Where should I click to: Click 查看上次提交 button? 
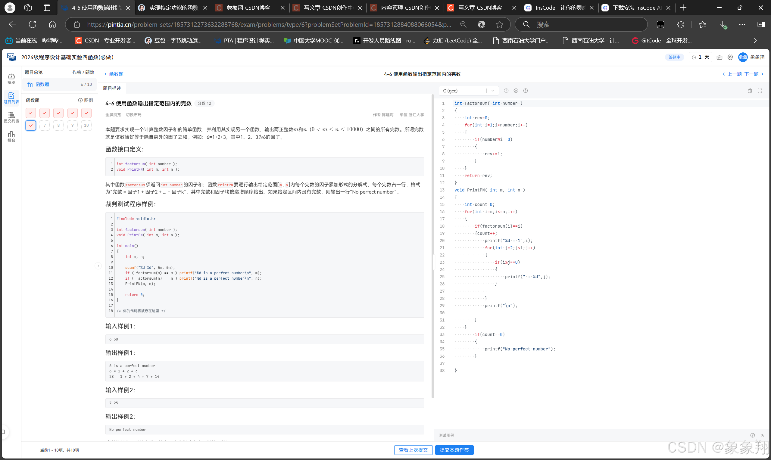[413, 450]
